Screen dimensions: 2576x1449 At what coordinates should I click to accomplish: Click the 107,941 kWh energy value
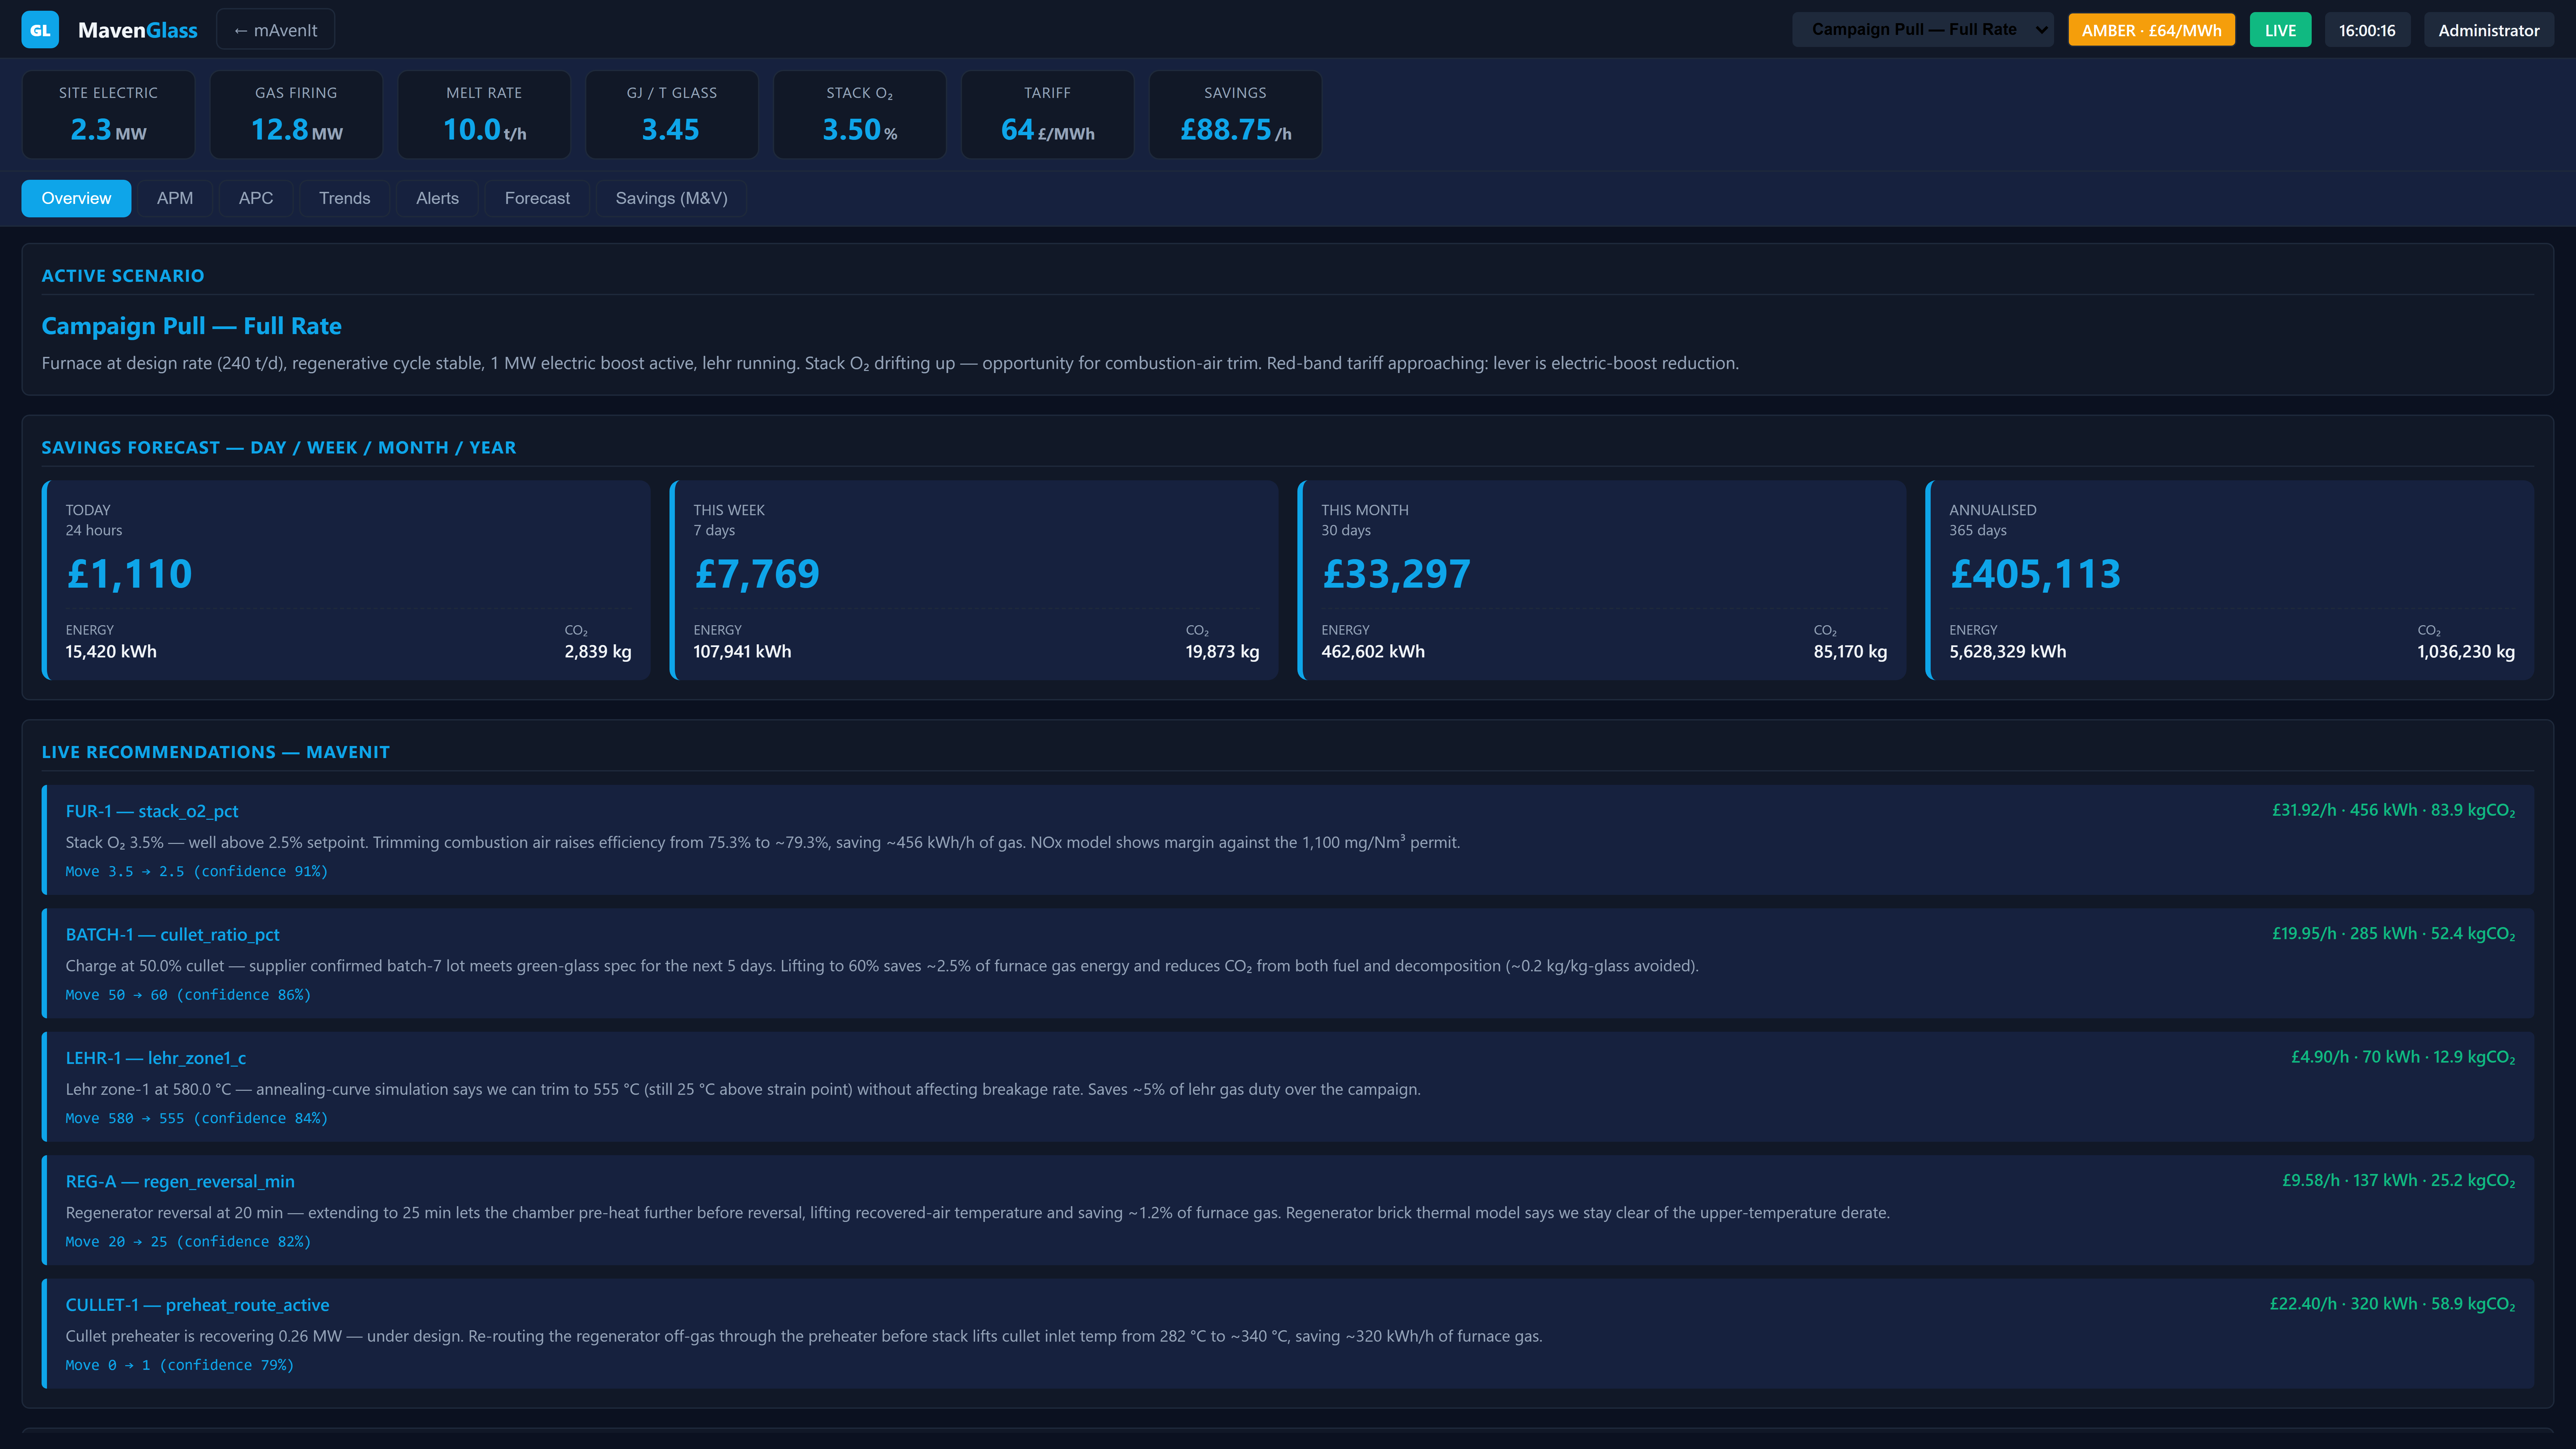[742, 652]
